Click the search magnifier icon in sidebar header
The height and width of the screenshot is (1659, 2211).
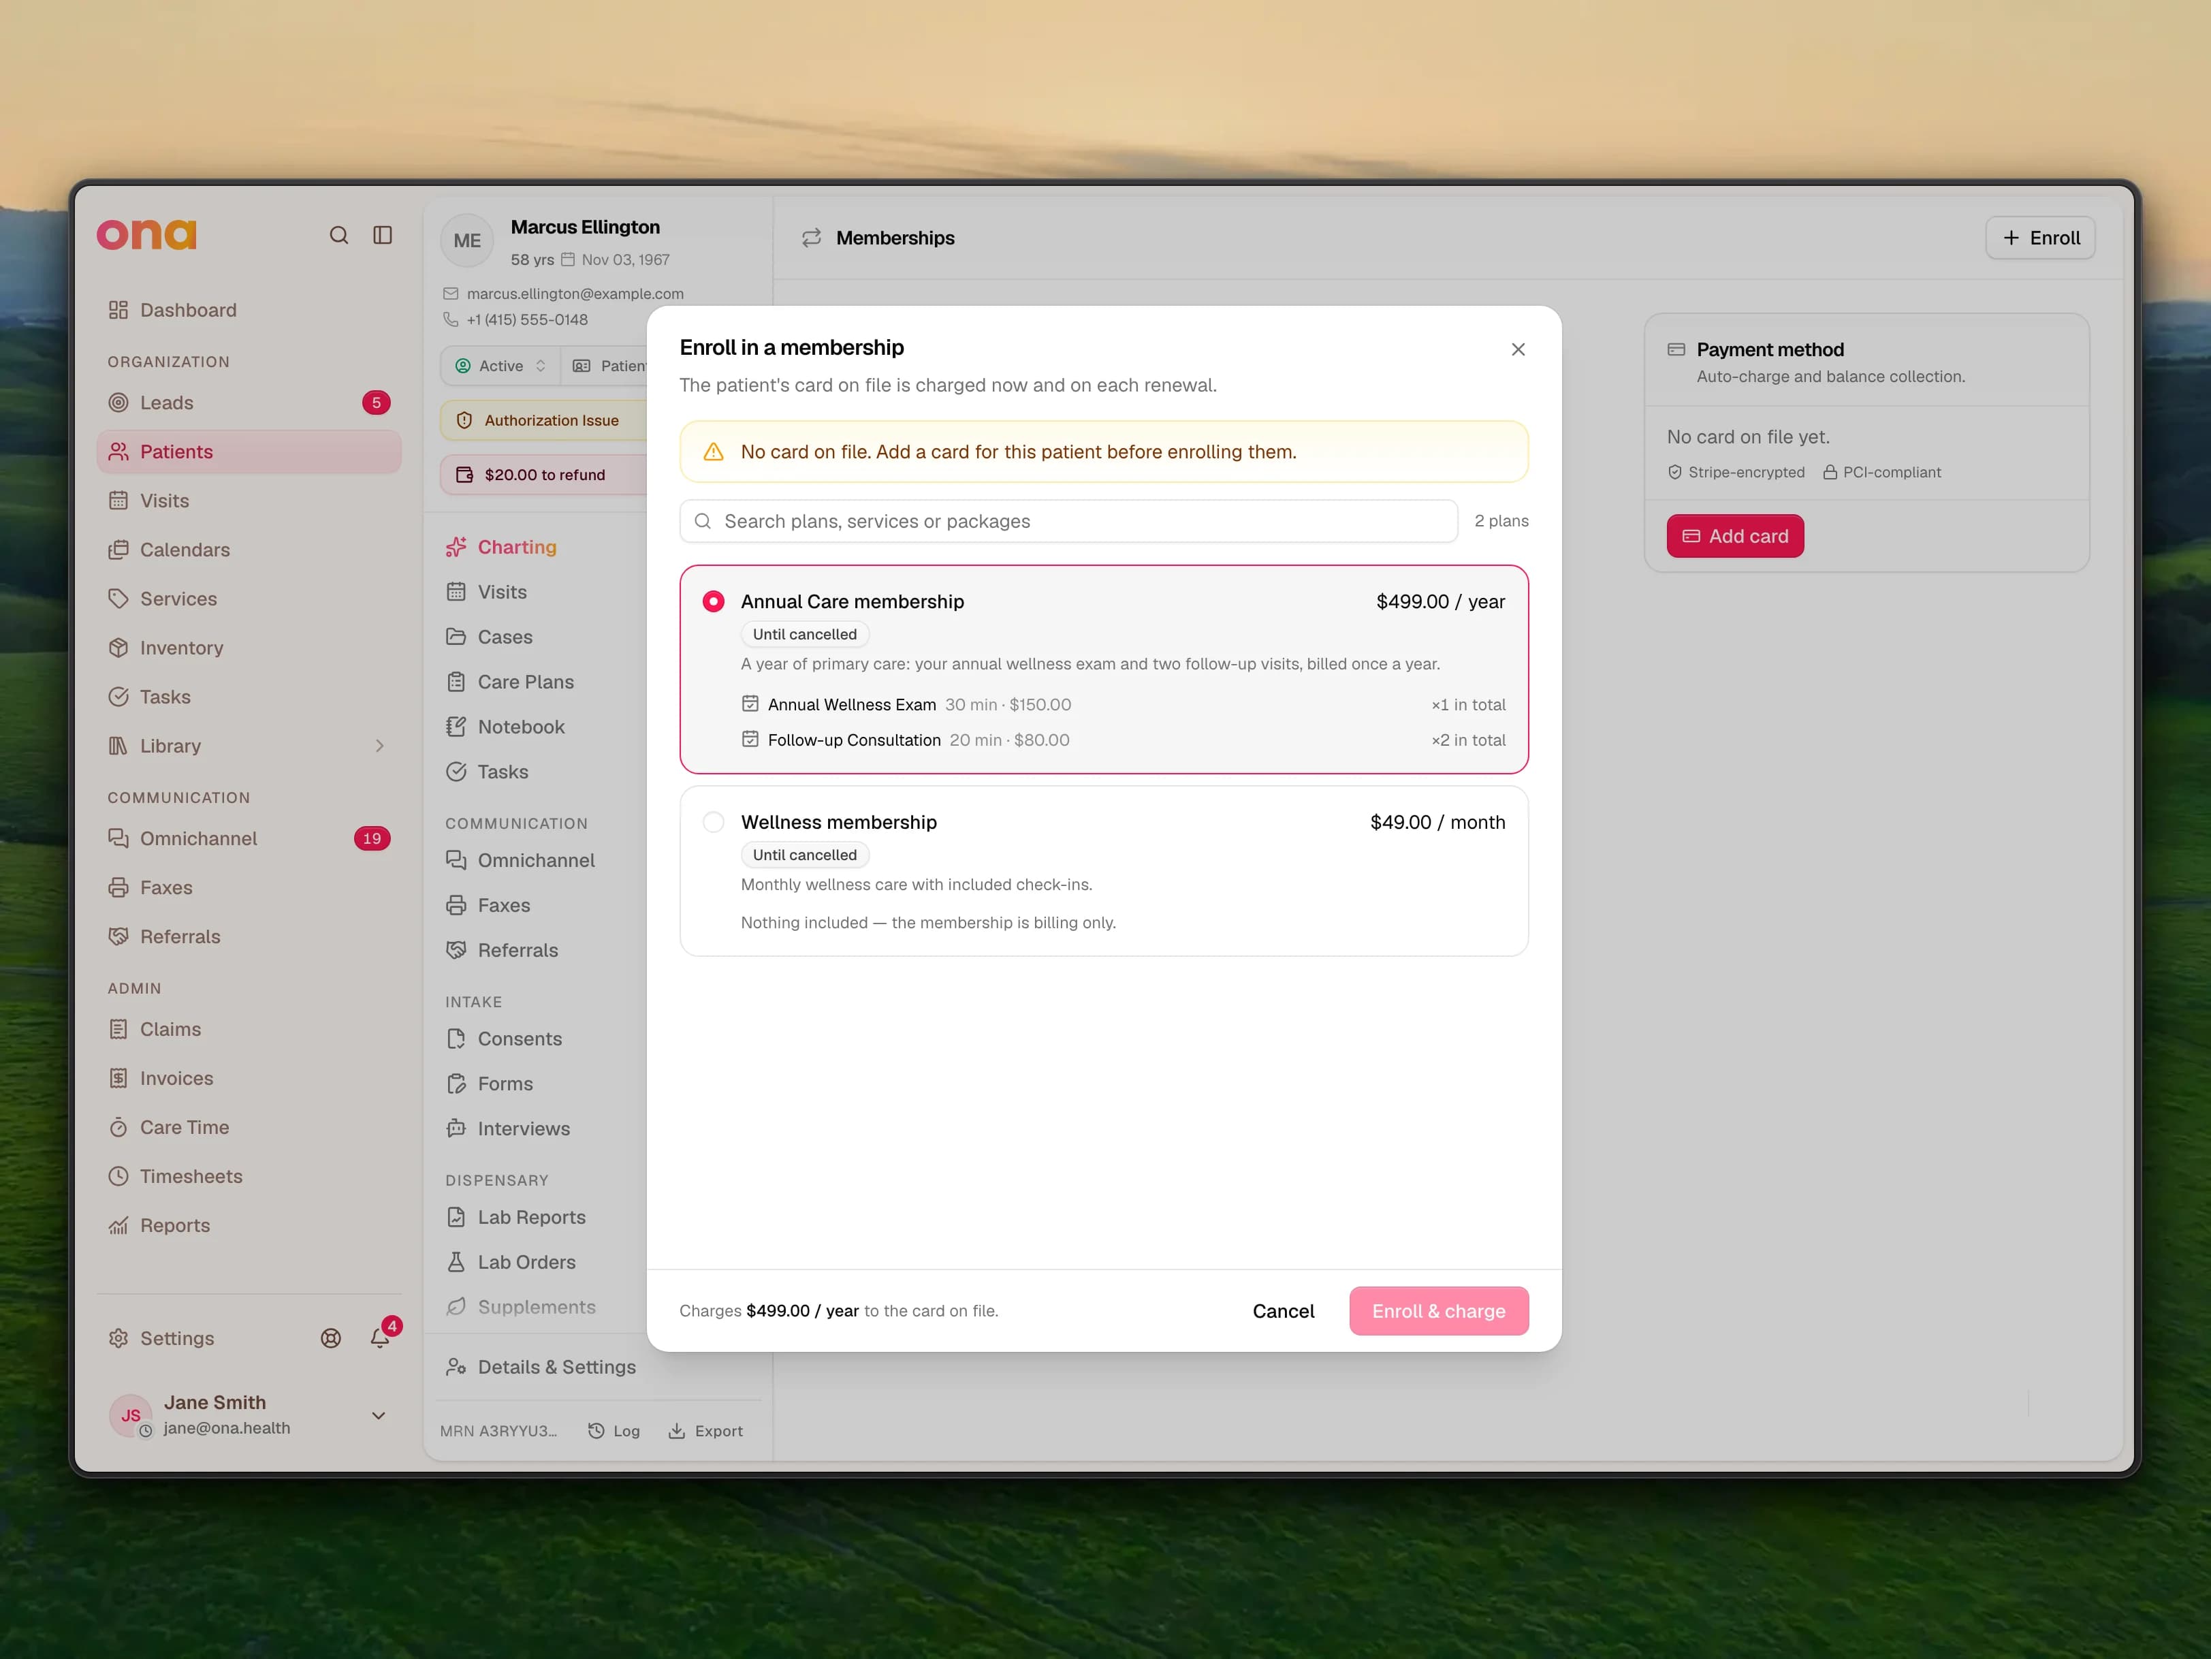pos(339,235)
